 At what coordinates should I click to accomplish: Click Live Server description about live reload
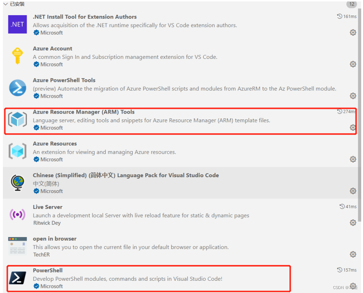(141, 215)
